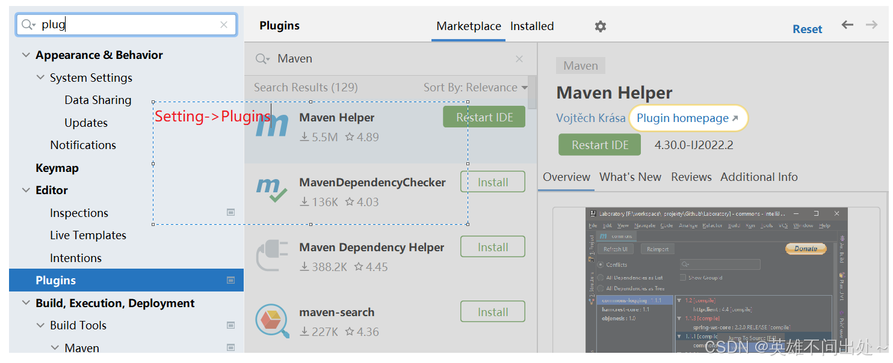Viewport: 893px width, 363px height.
Task: Open settings search history magnifier icon
Action: click(28, 25)
